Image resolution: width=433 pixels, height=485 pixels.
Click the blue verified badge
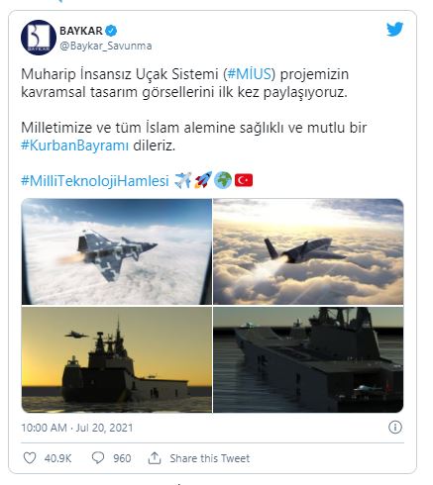(x=111, y=31)
